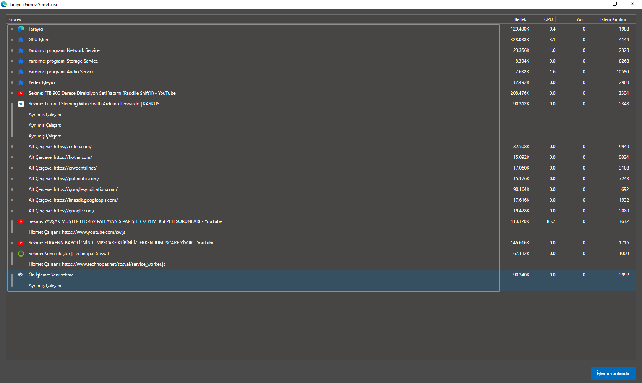Click process ID 3992
This screenshot has width=642, height=383.
[x=624, y=275]
